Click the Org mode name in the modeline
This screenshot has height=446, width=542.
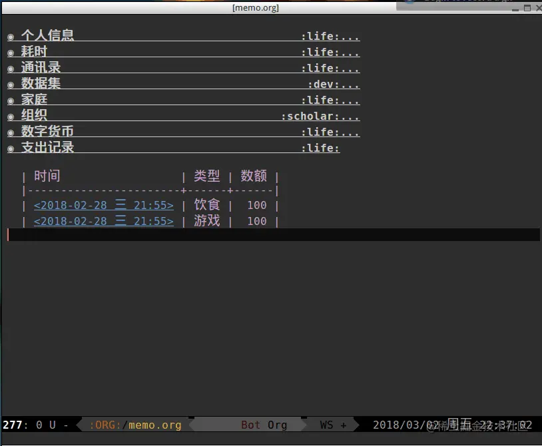point(277,424)
